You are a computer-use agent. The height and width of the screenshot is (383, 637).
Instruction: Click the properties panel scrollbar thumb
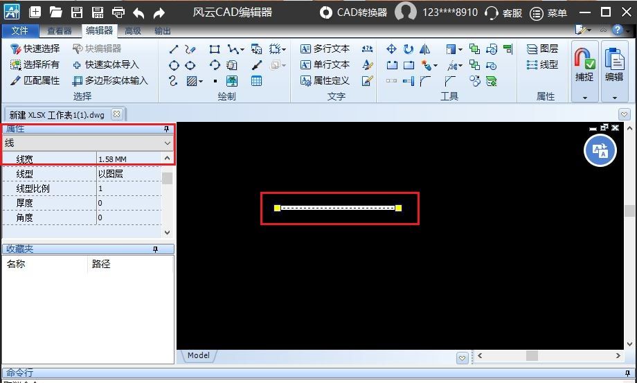(167, 178)
